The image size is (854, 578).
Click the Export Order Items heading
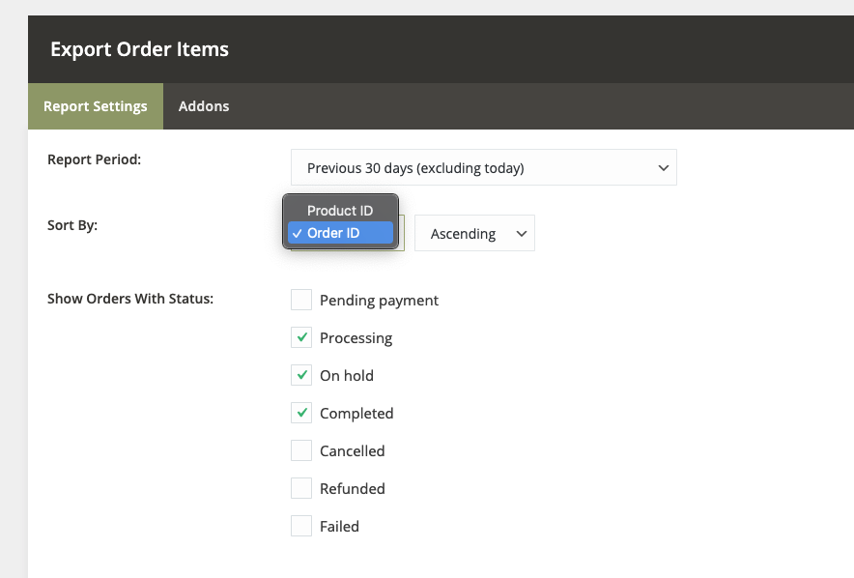(139, 49)
